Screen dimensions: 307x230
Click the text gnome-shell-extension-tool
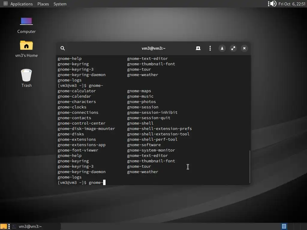click(158, 134)
